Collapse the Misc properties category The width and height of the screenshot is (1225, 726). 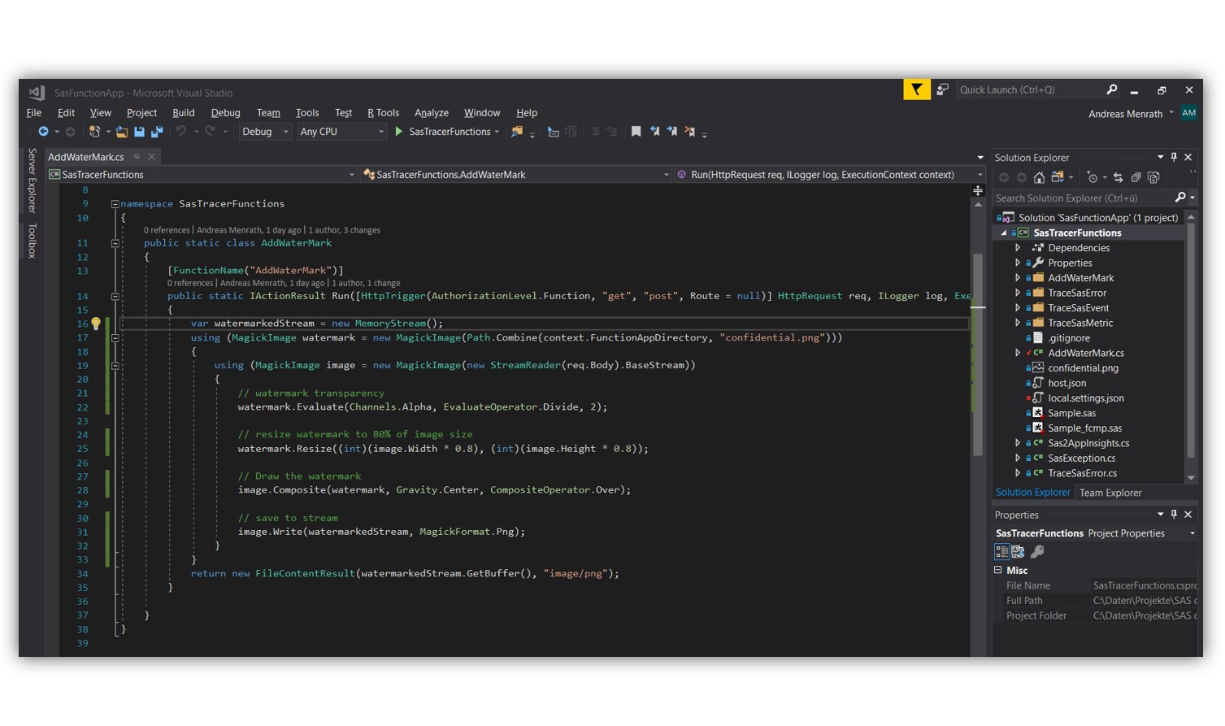tap(998, 570)
